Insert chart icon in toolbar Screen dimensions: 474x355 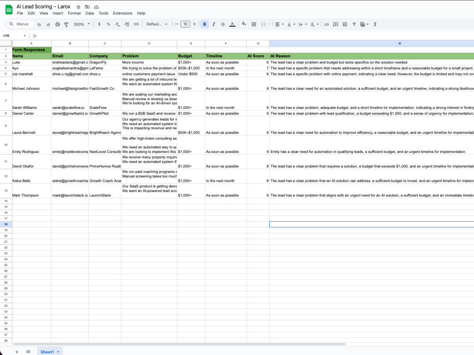tap(345, 24)
